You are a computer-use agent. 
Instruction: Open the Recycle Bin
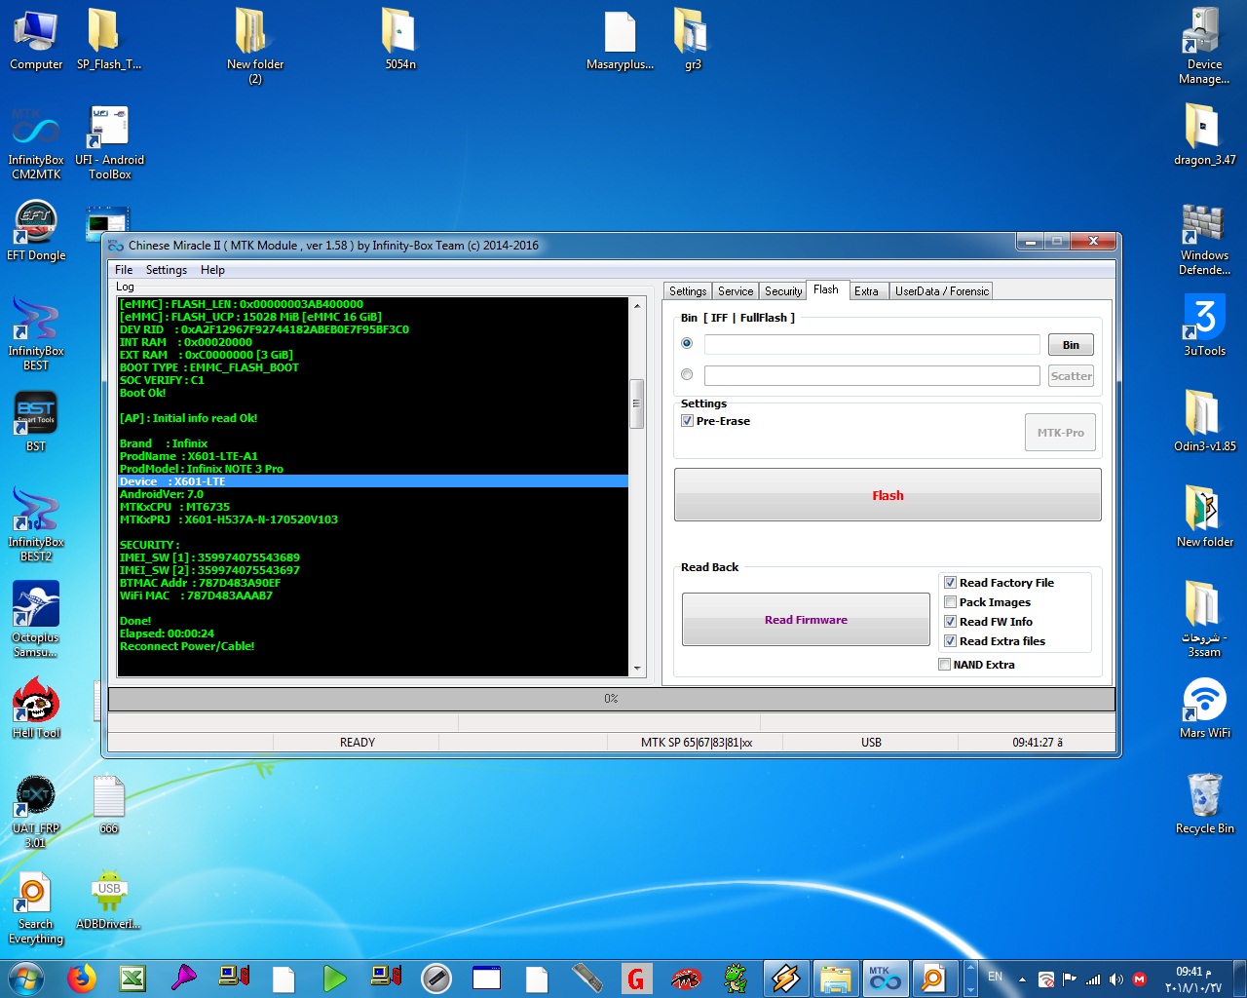click(1204, 803)
